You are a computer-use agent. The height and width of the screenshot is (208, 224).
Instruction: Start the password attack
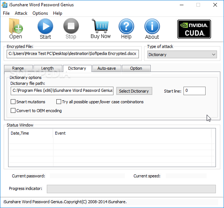(45, 29)
